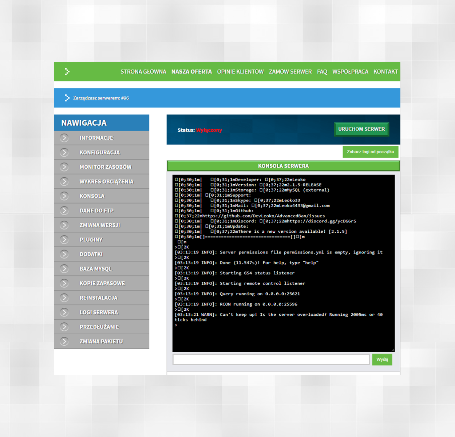Select the arrow icon beside PLUGINY
455x437 pixels.
click(64, 239)
